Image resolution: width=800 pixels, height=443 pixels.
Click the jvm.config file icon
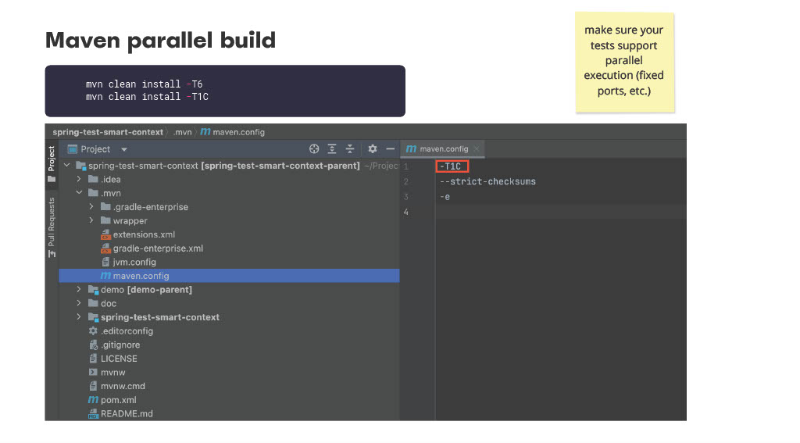pyautogui.click(x=105, y=262)
